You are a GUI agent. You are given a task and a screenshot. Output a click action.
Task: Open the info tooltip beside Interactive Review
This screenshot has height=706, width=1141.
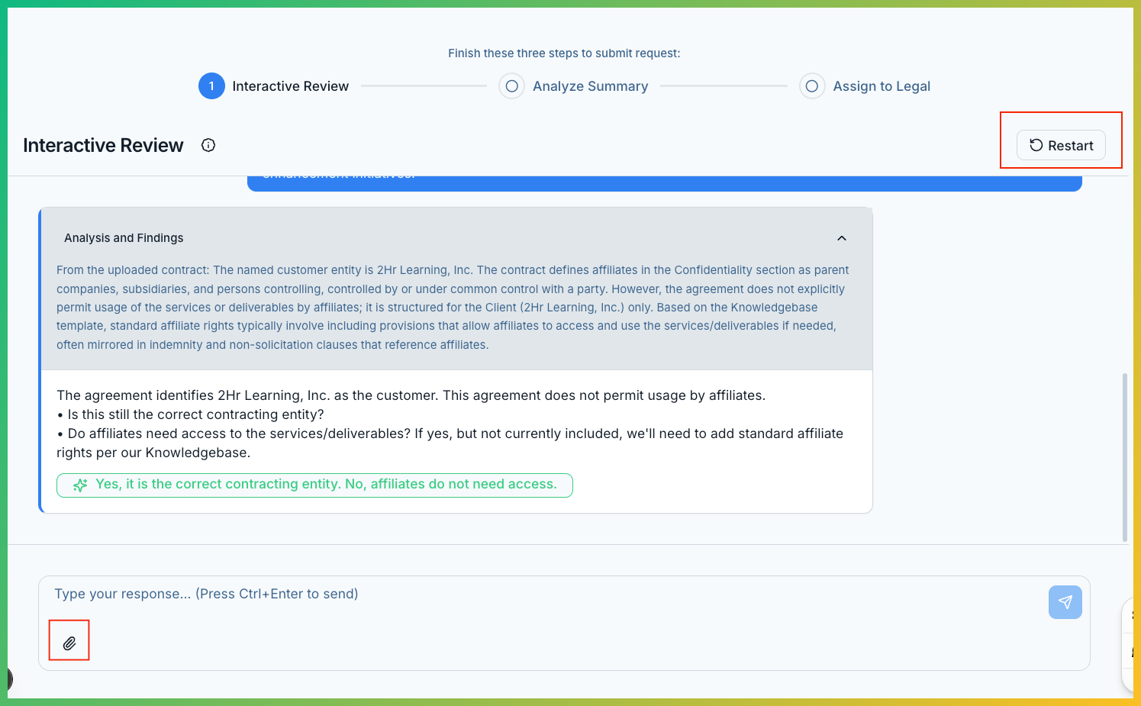click(x=208, y=145)
